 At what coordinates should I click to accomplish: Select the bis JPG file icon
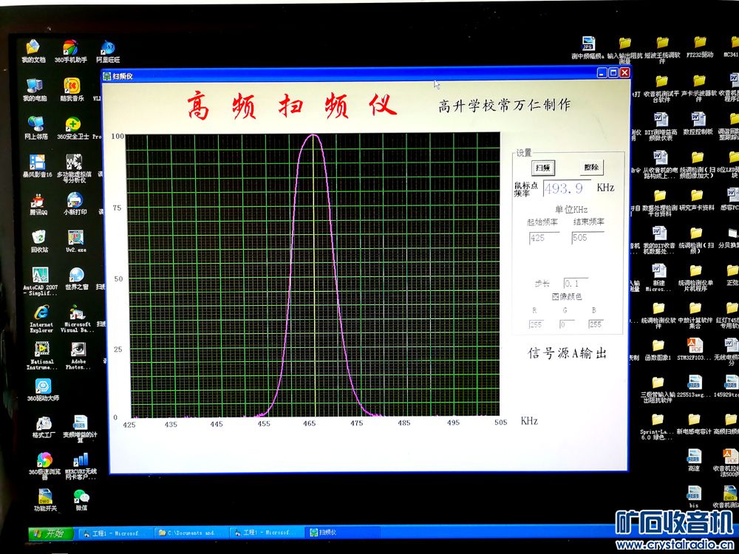(694, 497)
